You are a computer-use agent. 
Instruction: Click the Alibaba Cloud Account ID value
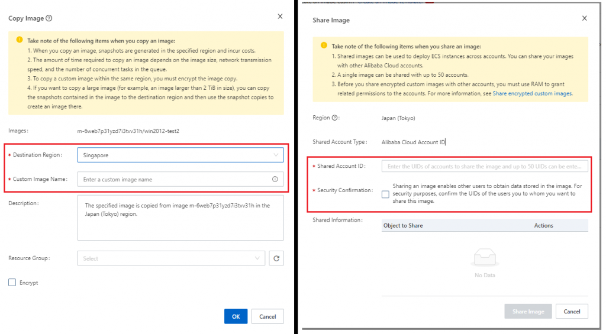pos(413,142)
